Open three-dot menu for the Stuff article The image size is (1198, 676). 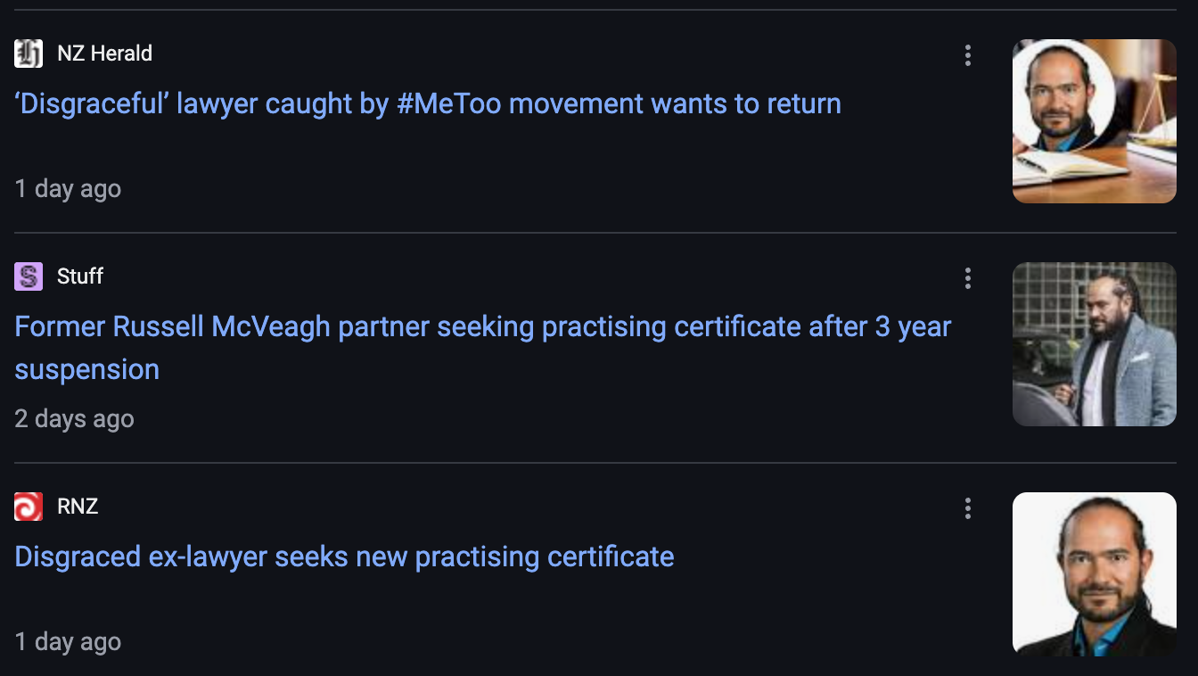point(967,278)
